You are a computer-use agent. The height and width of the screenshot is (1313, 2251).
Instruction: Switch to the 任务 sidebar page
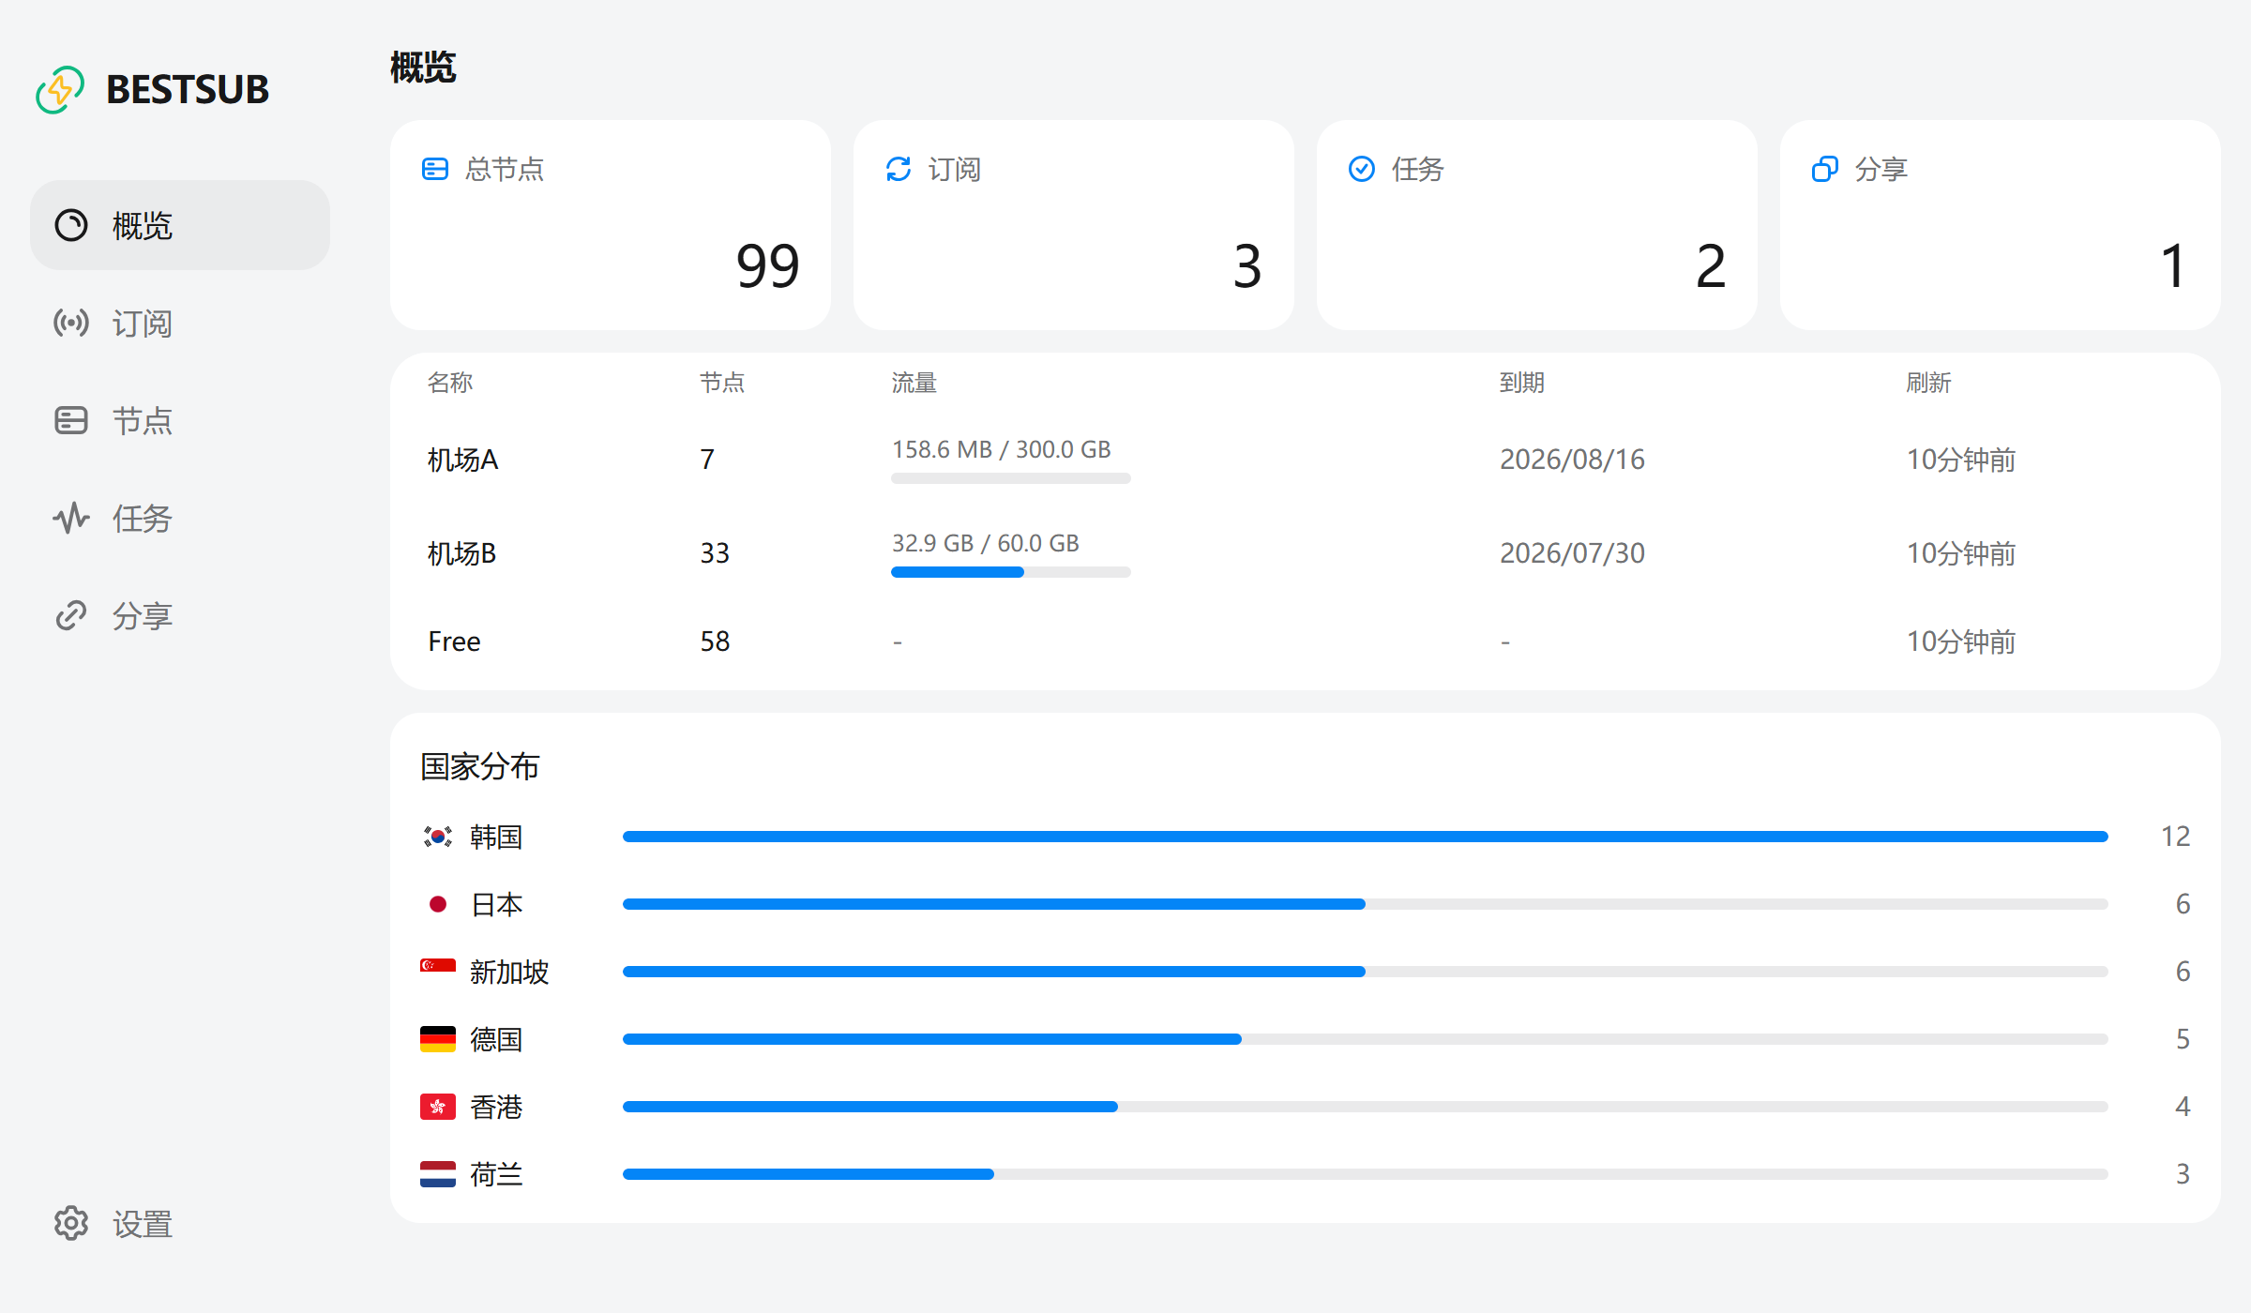(x=180, y=518)
